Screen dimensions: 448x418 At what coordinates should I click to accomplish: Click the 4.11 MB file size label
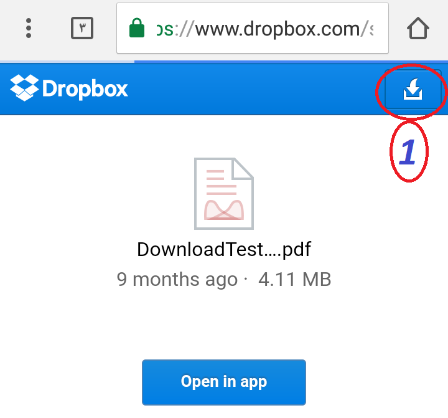pyautogui.click(x=294, y=279)
